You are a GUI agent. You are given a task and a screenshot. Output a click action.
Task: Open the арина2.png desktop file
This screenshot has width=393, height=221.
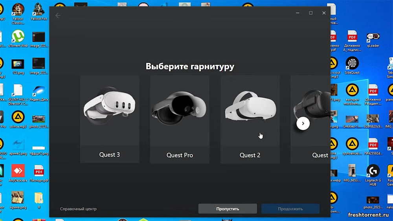pyautogui.click(x=18, y=147)
